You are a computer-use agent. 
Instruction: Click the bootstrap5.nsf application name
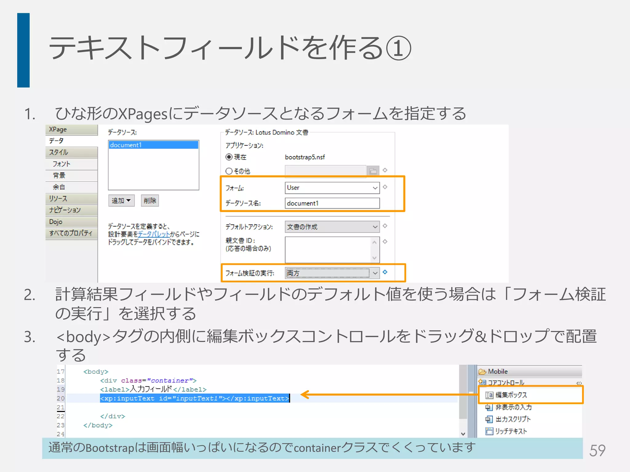tap(305, 157)
